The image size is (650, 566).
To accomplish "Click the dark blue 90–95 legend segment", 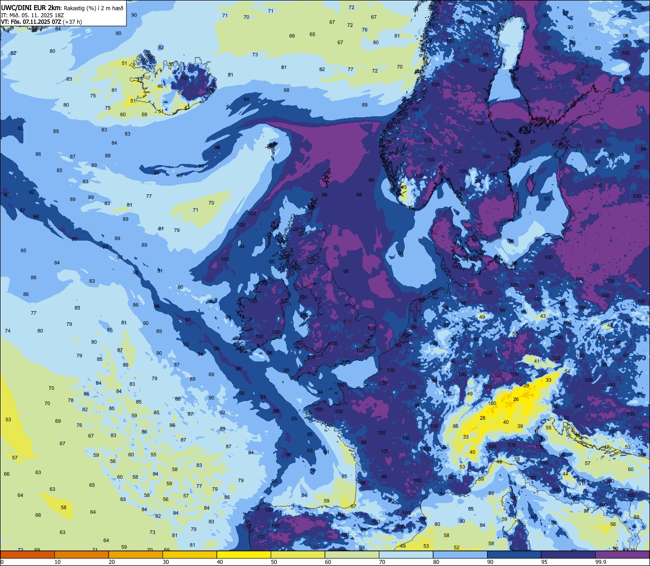I will tap(514, 555).
